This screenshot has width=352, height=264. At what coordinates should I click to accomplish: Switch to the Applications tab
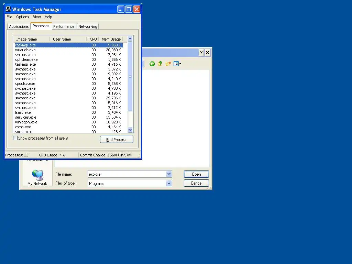tap(19, 26)
